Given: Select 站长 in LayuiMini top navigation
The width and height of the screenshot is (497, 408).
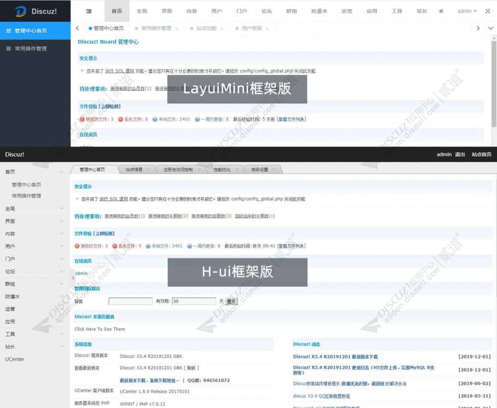Looking at the screenshot, I should (422, 11).
